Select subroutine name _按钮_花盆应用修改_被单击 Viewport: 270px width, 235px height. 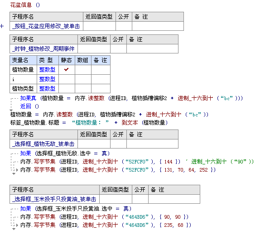point(46,26)
